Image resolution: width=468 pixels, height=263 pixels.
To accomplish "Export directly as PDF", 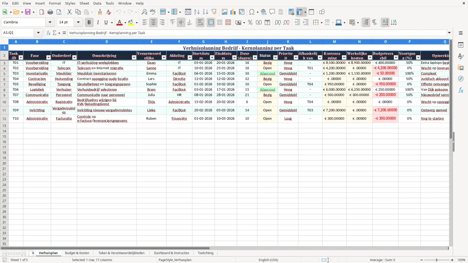I will tap(42, 12).
